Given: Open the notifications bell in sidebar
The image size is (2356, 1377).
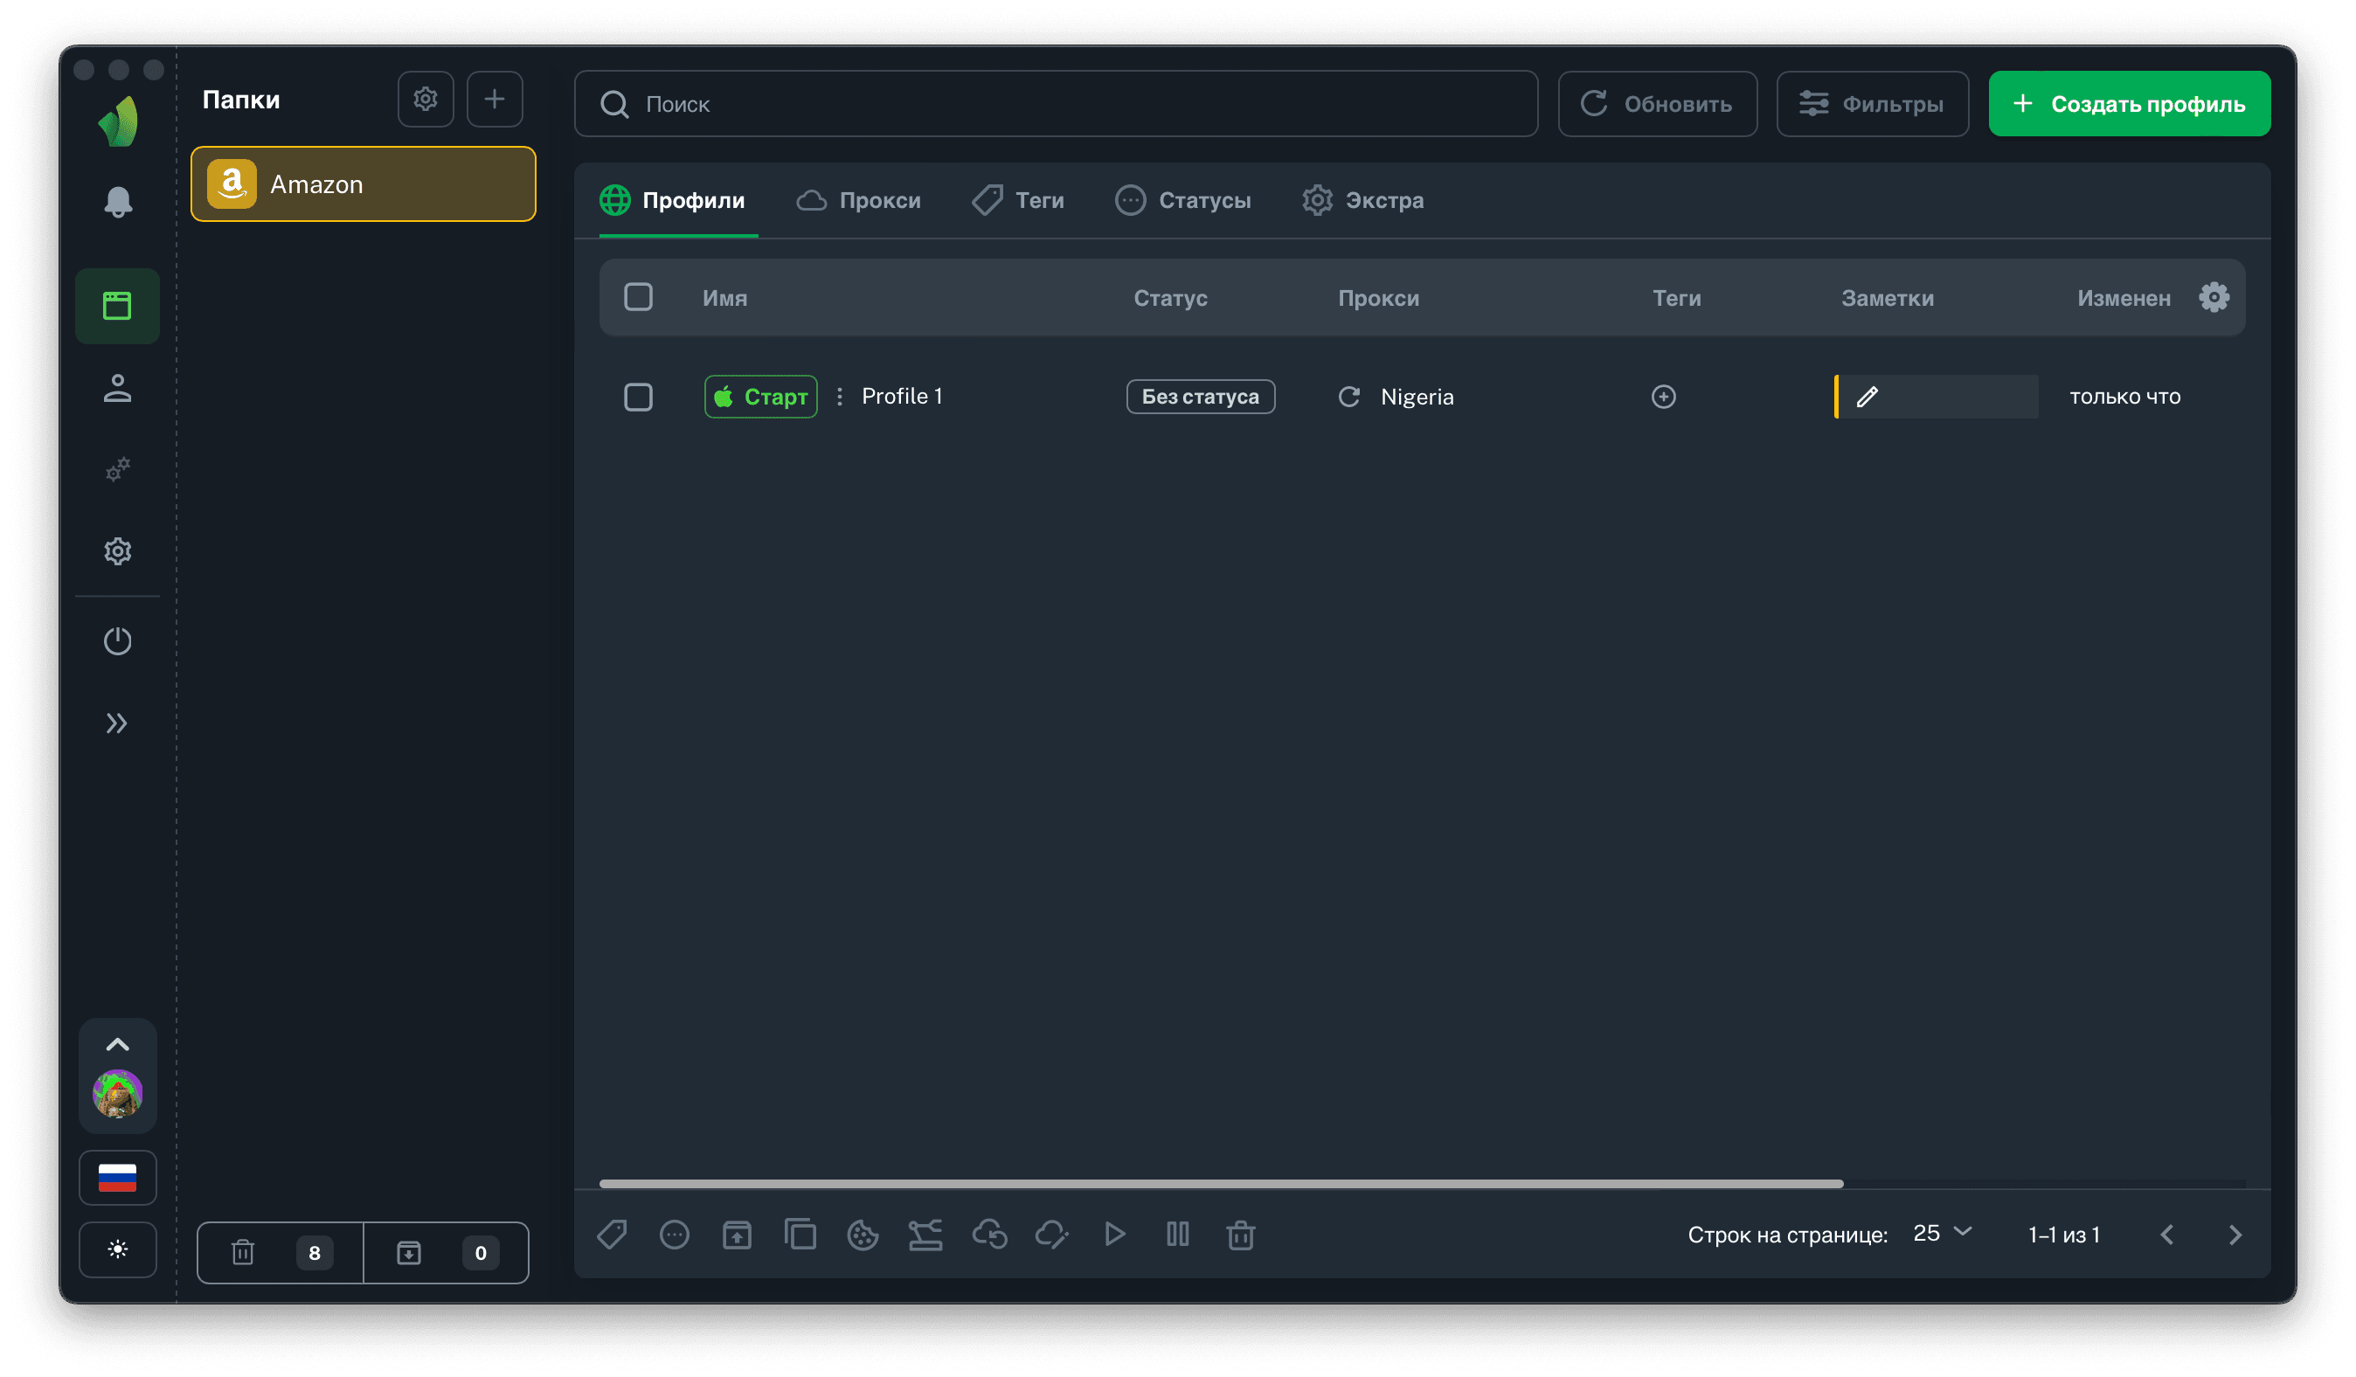Looking at the screenshot, I should coord(117,202).
